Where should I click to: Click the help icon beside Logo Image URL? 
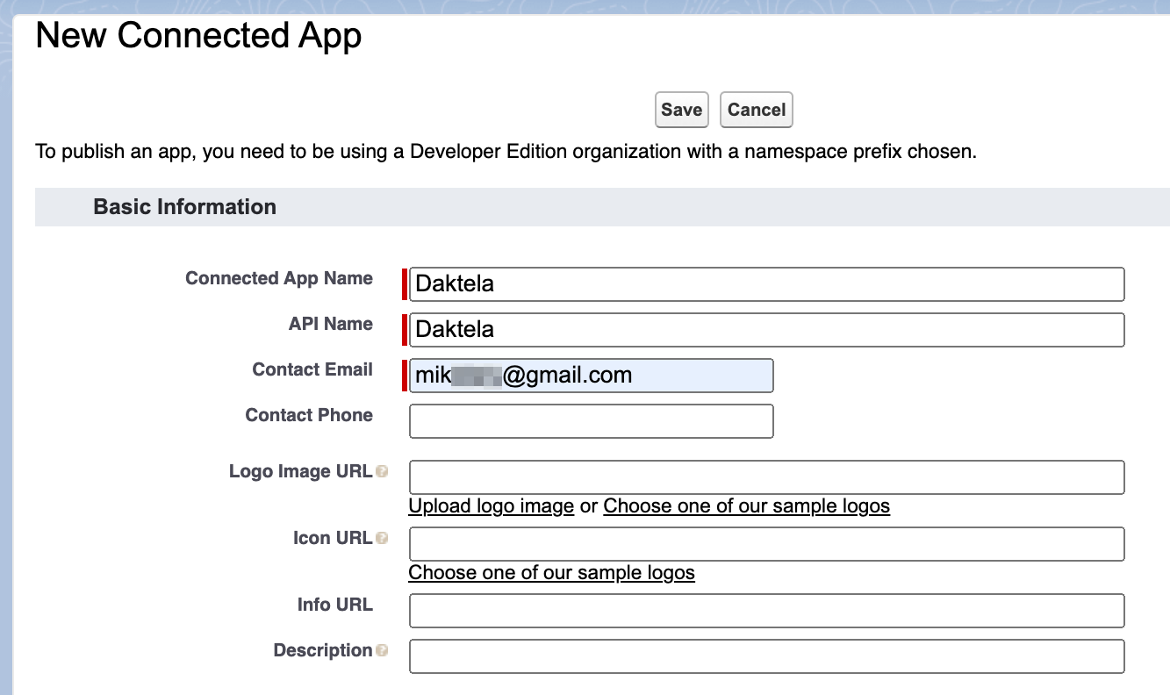382,471
